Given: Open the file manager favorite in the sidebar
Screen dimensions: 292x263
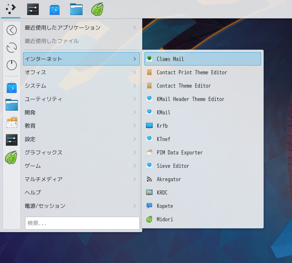Looking at the screenshot, I should click(x=12, y=105).
